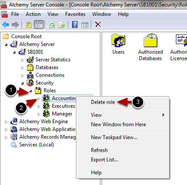Open the Window menu
The image size is (187, 185).
[102, 14]
